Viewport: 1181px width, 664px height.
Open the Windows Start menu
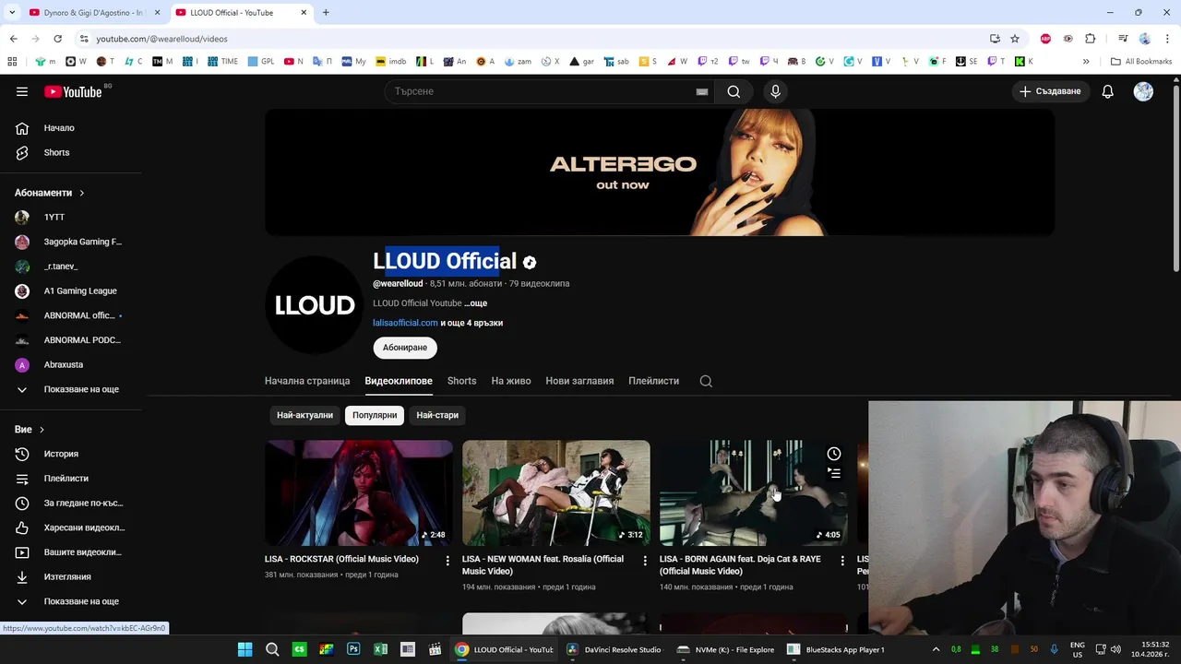pos(245,649)
